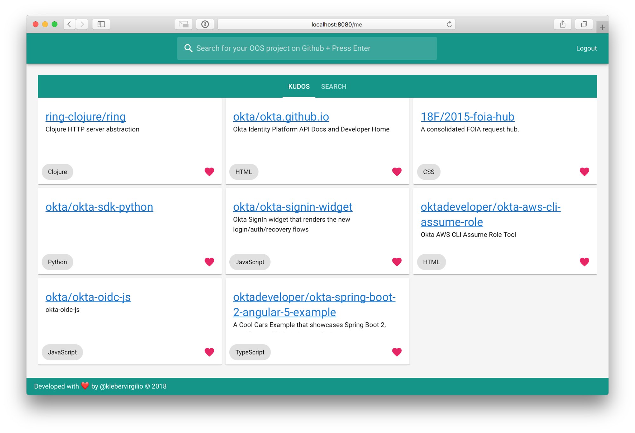The height and width of the screenshot is (433, 635).
Task: Open oktadeveloper/okta-aws-cli-assume-role link
Action: (490, 215)
